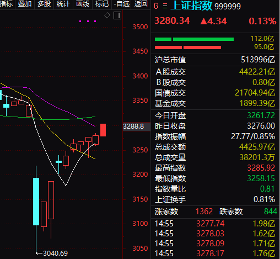Click the 标记 mark button
Screen dimensions: 280x259
(102, 4)
